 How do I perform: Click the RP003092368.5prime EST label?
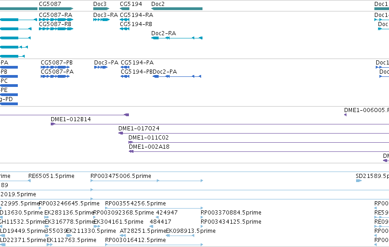[x=123, y=213]
